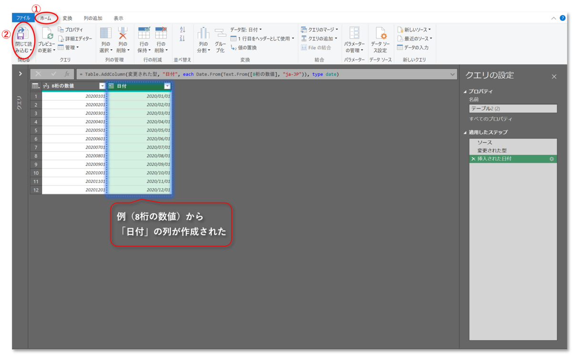Click the 行の保持 keep rows icon

[144, 33]
